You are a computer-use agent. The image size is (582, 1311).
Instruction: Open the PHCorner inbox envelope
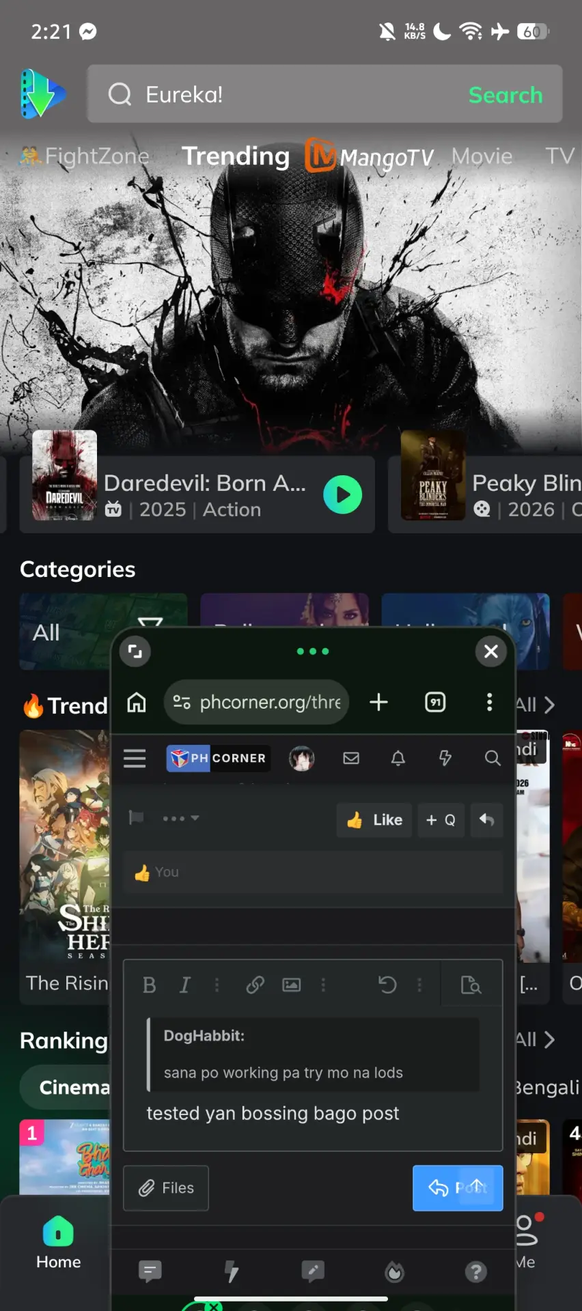pos(351,759)
